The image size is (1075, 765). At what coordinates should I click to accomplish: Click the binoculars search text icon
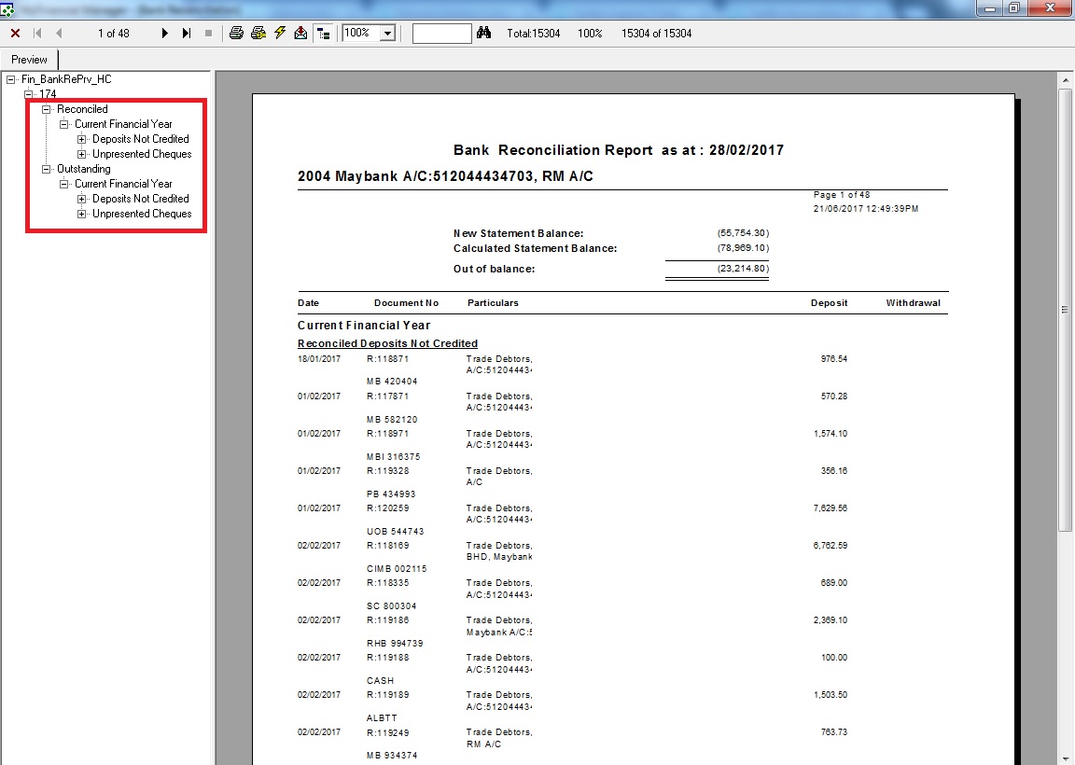point(483,34)
